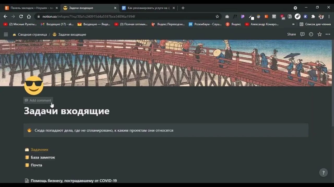The width and height of the screenshot is (334, 187).
Task: Click the fire emoji in the callout
Action: pyautogui.click(x=29, y=130)
